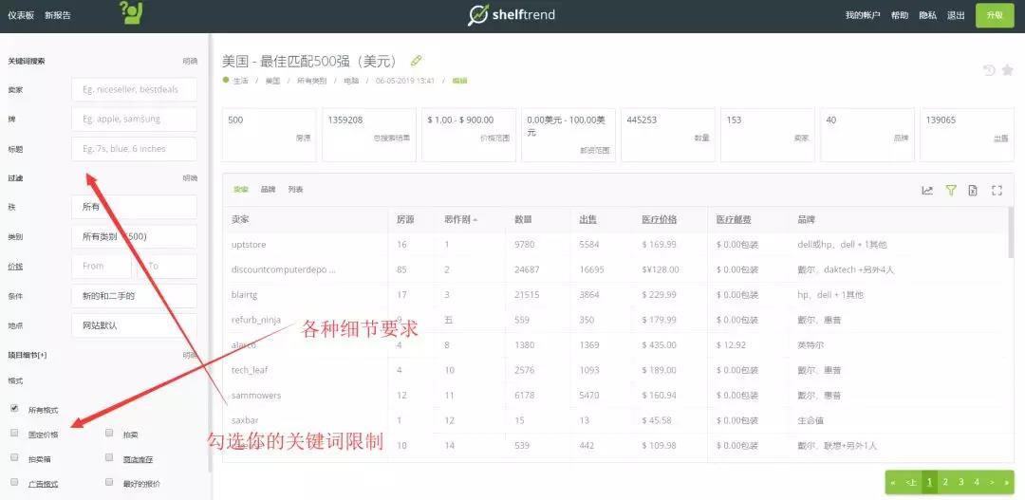Tick the checkbox above 最好的报价 in right column

pyautogui.click(x=109, y=457)
